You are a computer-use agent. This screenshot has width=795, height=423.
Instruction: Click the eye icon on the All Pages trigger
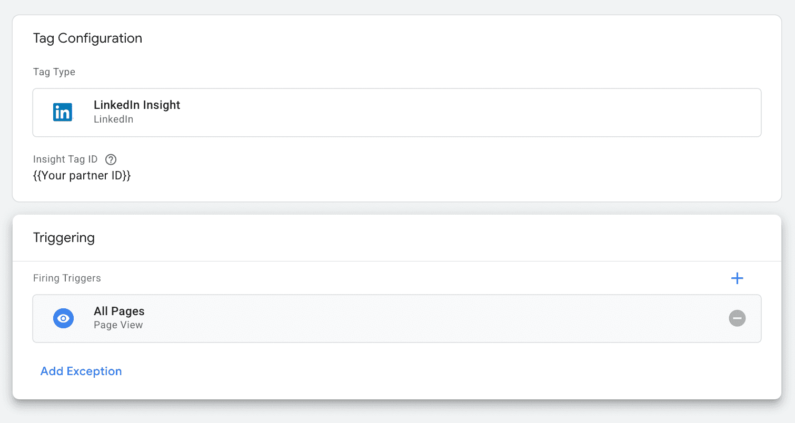point(63,318)
